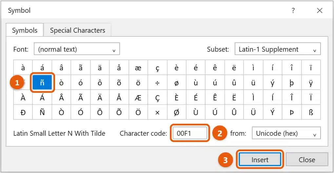Select the uppercase À with grave symbol

(23, 97)
